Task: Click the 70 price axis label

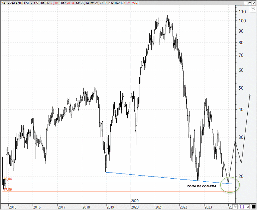Action: pos(241,55)
